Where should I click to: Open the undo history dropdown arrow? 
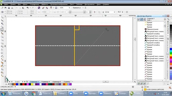click(x=30, y=8)
